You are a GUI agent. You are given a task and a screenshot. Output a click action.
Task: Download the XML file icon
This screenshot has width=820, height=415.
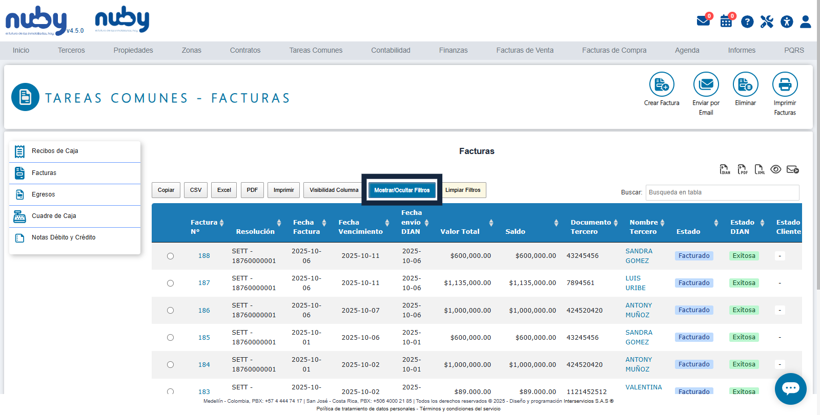[760, 169]
